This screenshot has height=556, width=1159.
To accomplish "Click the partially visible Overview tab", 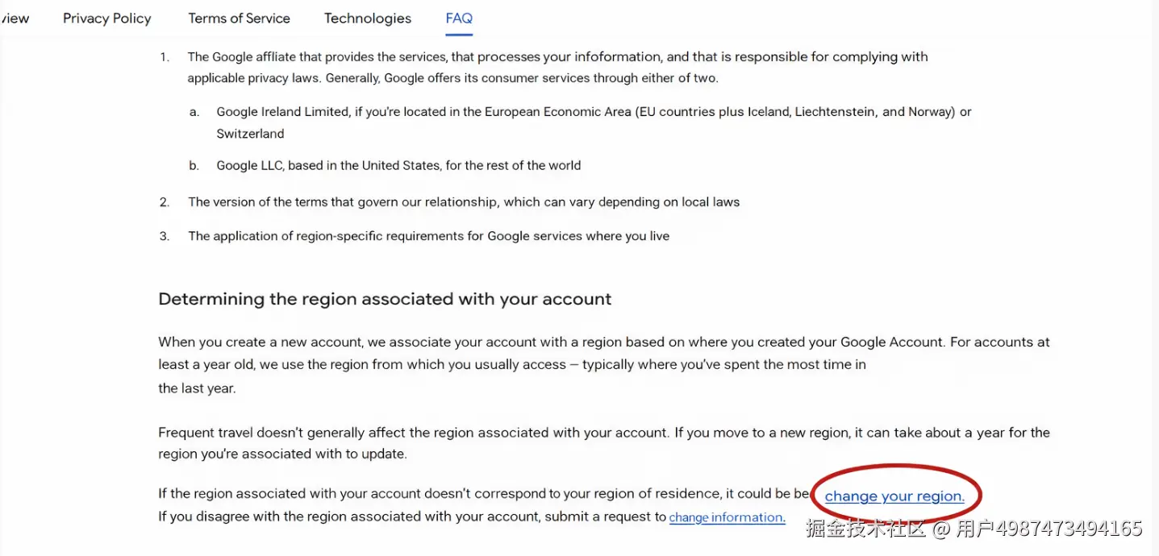I will tap(15, 19).
